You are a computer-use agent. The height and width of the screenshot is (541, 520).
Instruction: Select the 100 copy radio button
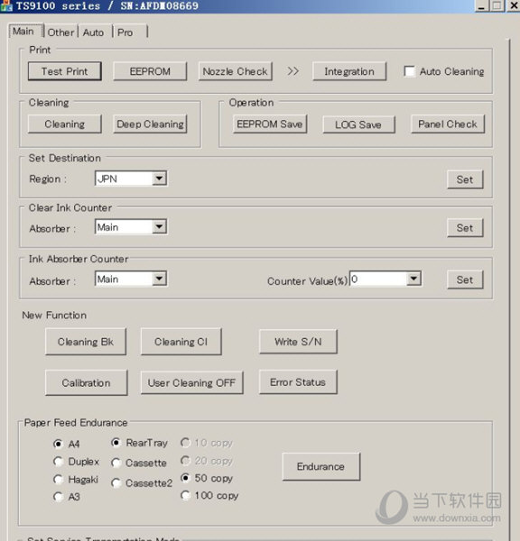[186, 495]
